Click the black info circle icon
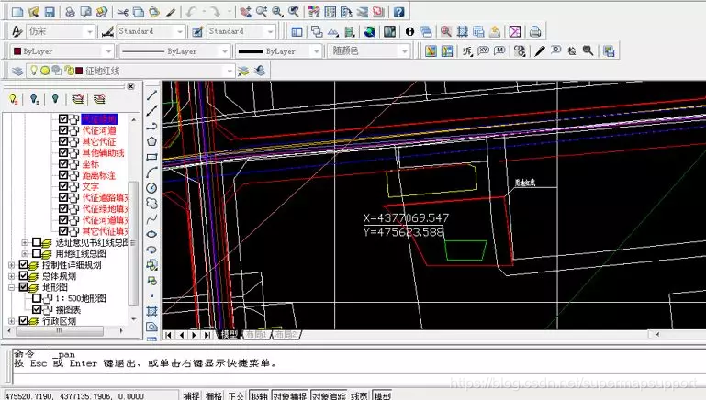The height and width of the screenshot is (400, 706). pyautogui.click(x=409, y=31)
